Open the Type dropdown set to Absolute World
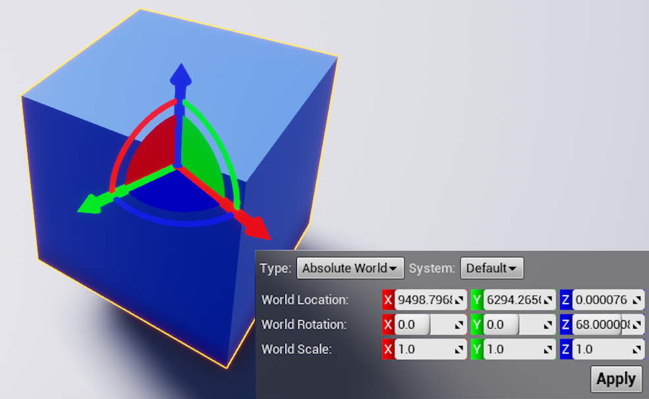Screen dimensions: 649x399 click(x=350, y=268)
